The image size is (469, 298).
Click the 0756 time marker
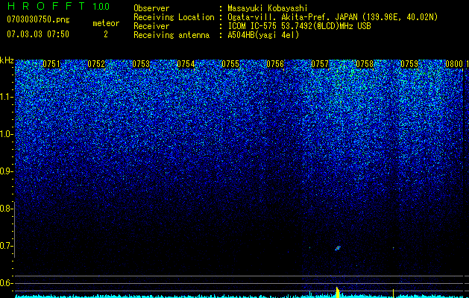pyautogui.click(x=275, y=64)
